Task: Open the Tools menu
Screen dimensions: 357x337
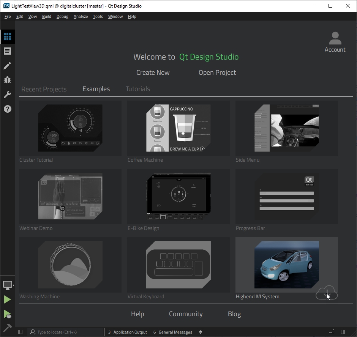Action: coord(98,16)
